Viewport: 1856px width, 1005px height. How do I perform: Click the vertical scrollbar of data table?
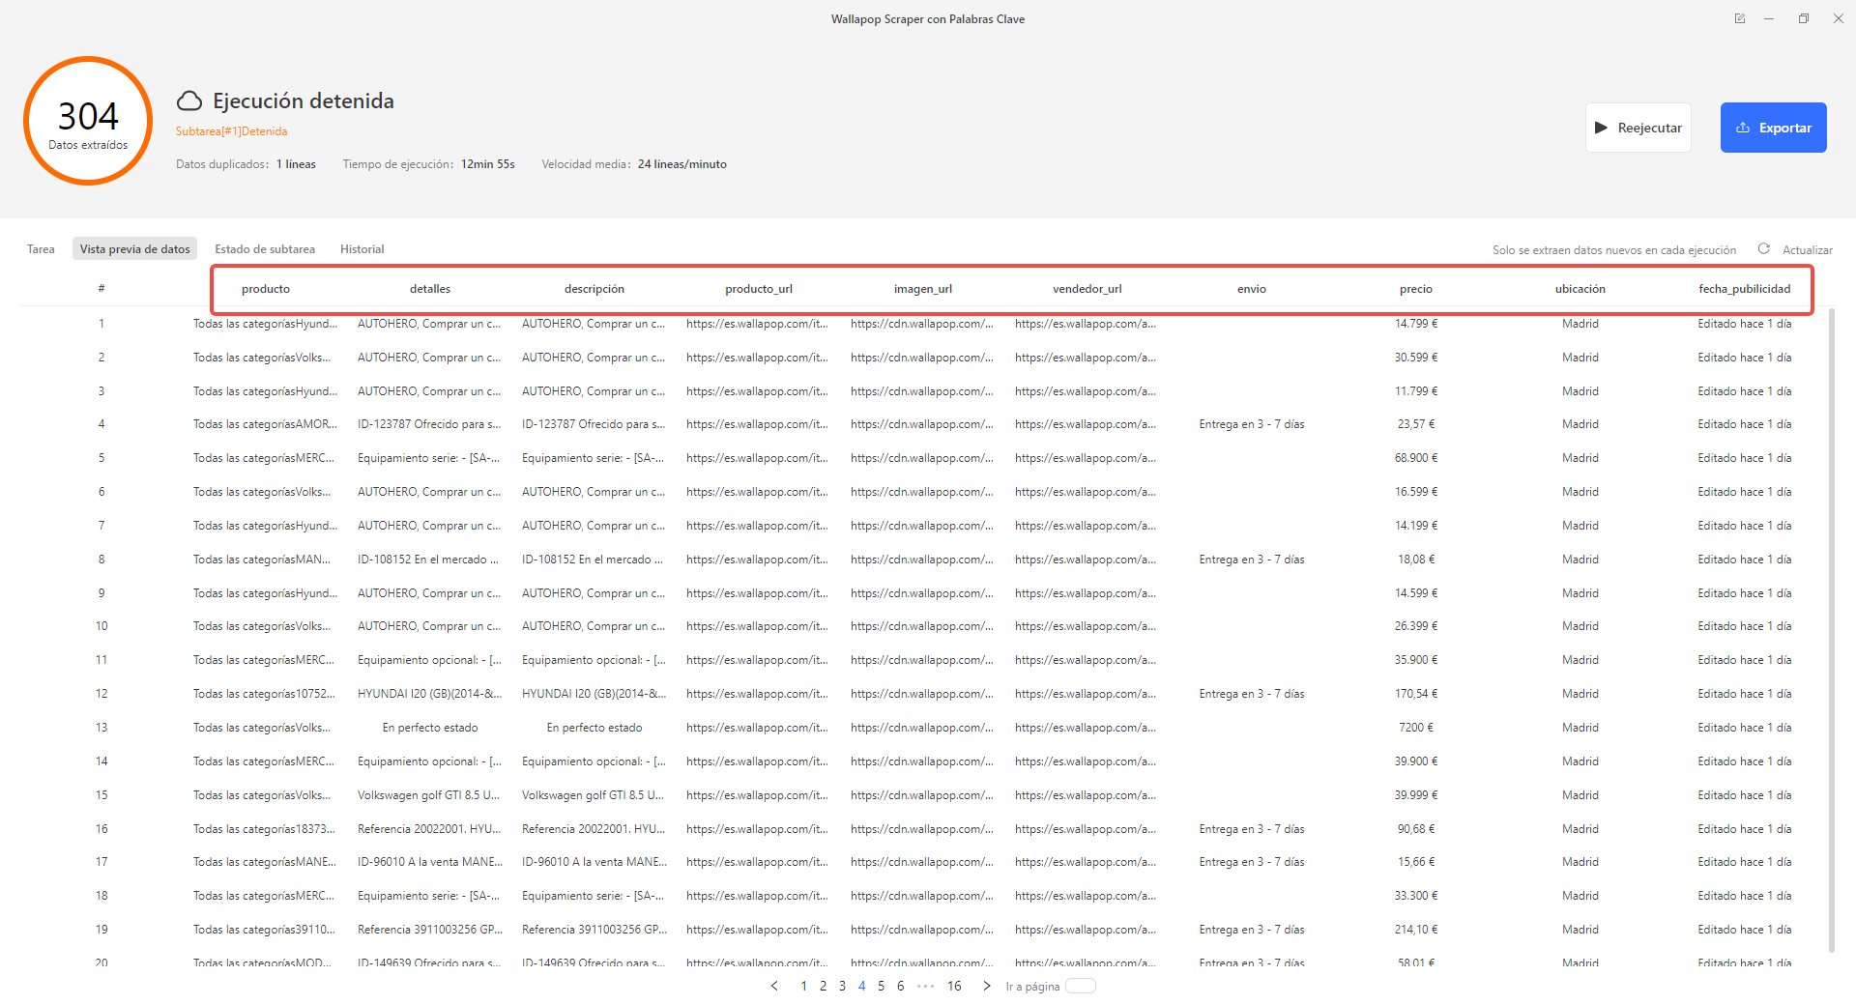1832,628
